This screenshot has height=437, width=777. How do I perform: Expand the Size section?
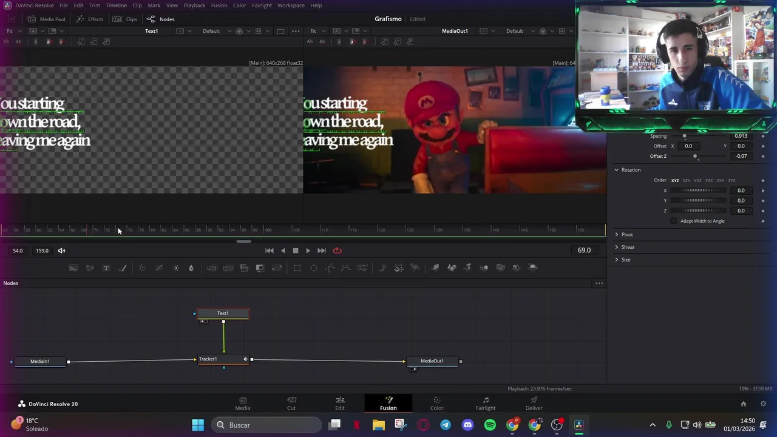616,260
